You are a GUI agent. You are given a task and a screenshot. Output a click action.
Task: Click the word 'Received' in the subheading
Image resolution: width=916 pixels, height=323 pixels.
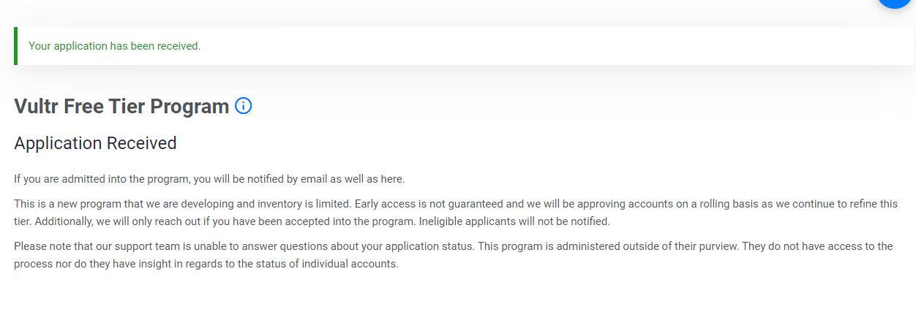tap(141, 143)
